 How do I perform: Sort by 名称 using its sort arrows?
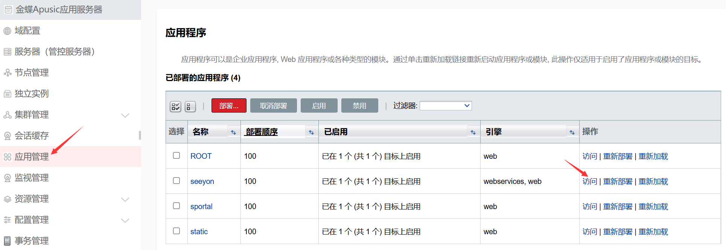pyautogui.click(x=233, y=132)
